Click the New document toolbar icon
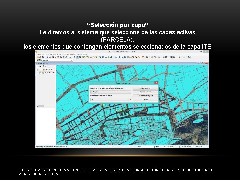The height and width of the screenshot is (180, 240). (x=38, y=57)
